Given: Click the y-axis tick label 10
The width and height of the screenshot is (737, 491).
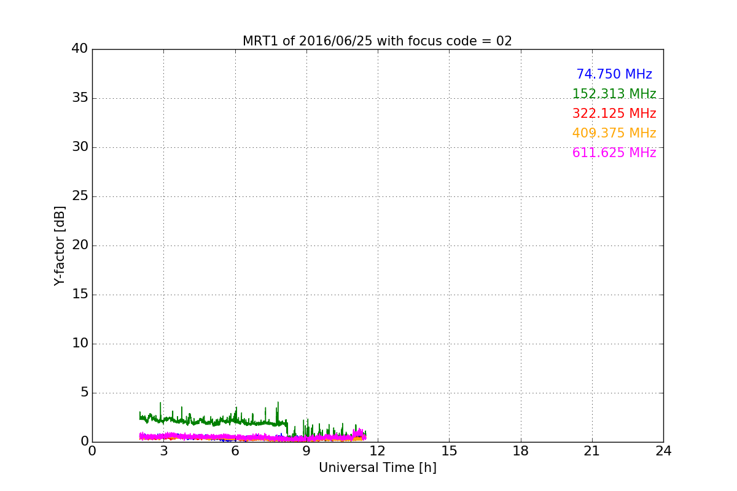Looking at the screenshot, I should click(79, 344).
